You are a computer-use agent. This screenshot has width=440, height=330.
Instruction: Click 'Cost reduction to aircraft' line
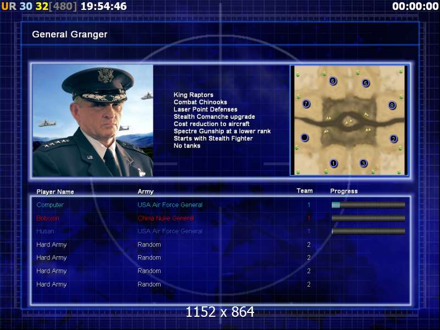[x=212, y=124]
